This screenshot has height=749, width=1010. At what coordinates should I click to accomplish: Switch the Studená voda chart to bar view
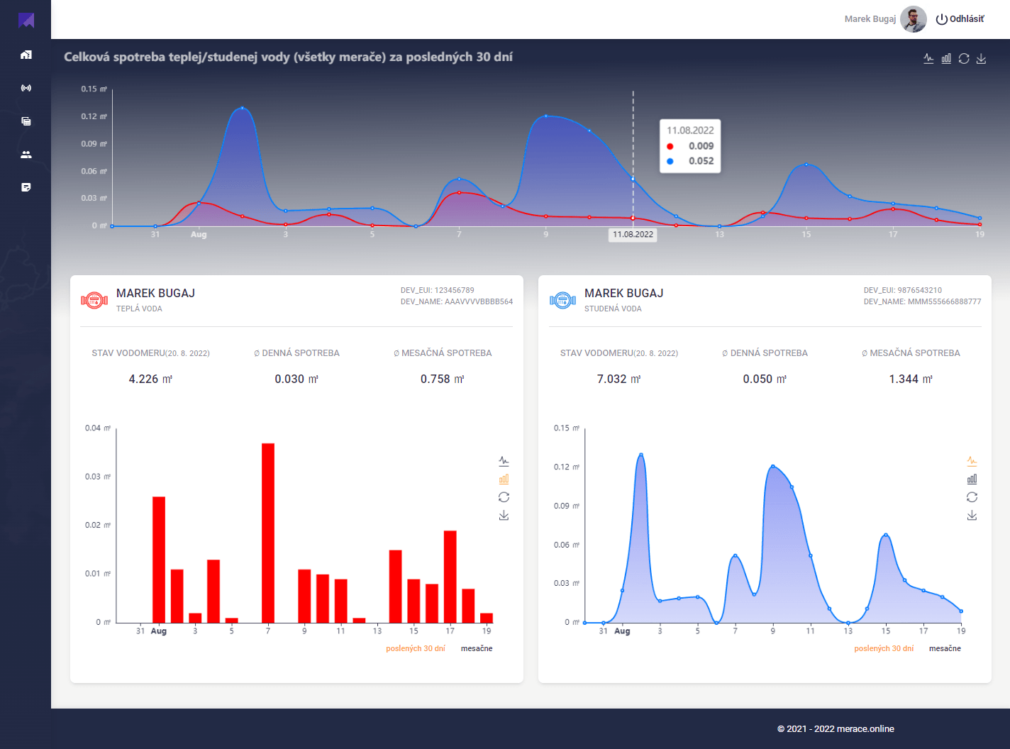tap(972, 479)
